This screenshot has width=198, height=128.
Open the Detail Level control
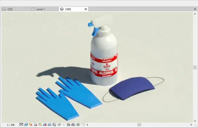(x=21, y=125)
